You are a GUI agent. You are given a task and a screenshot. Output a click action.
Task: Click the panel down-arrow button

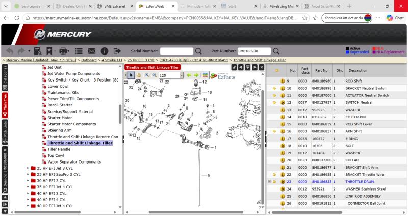[x=248, y=68]
